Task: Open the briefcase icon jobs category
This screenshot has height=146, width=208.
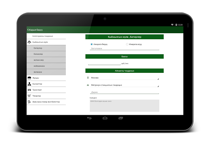Action: tap(29, 78)
